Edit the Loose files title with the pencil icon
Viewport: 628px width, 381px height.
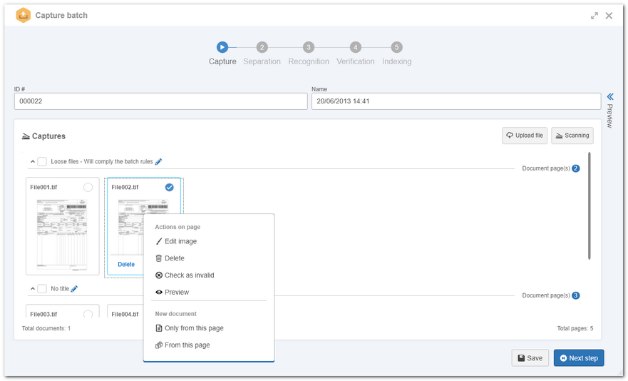coord(158,162)
